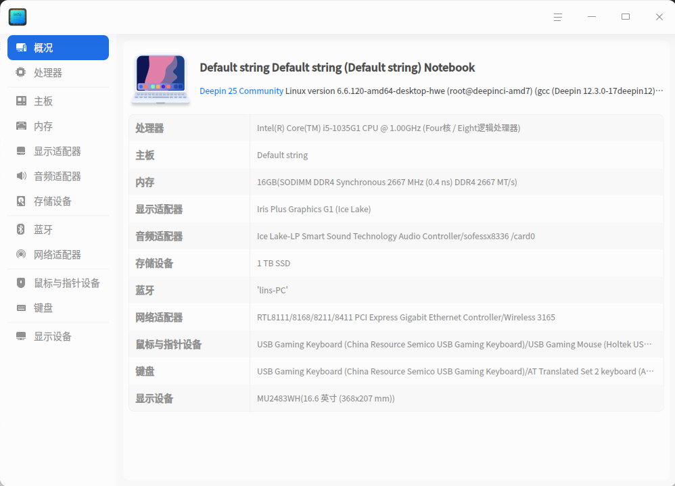This screenshot has height=486, width=675.
Task: Click the 蓝牙 Bluetooth icon
Action: [21, 229]
